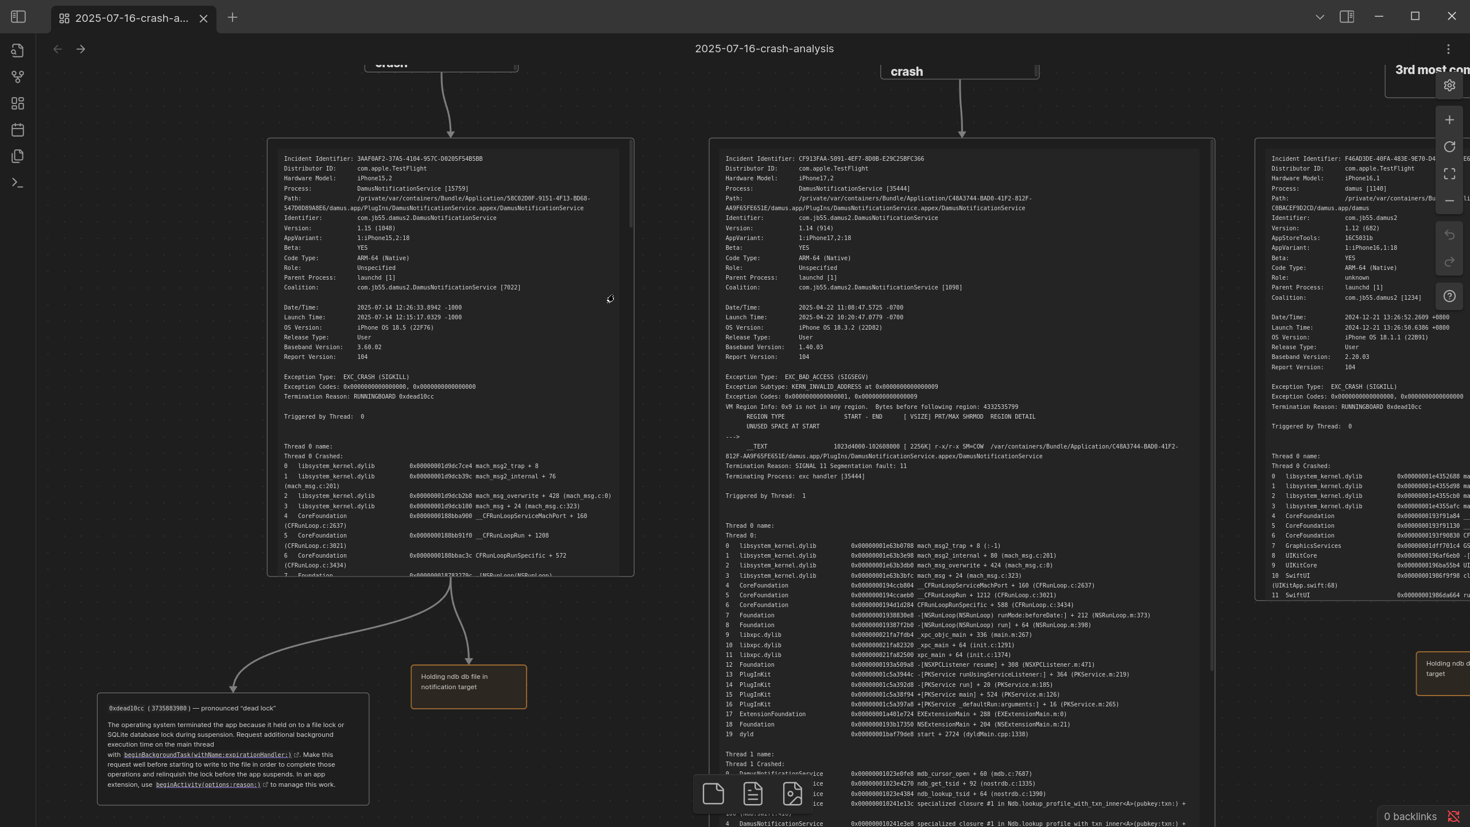Open a new tab with plus
This screenshot has width=1470, height=827.
233,17
